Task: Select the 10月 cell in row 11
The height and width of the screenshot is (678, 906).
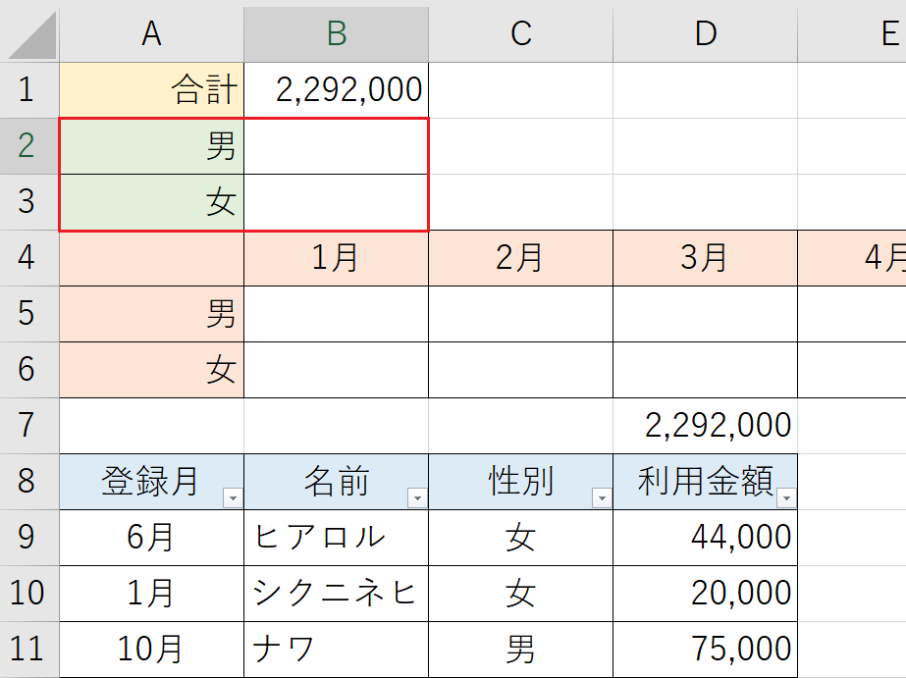Action: pos(151,650)
